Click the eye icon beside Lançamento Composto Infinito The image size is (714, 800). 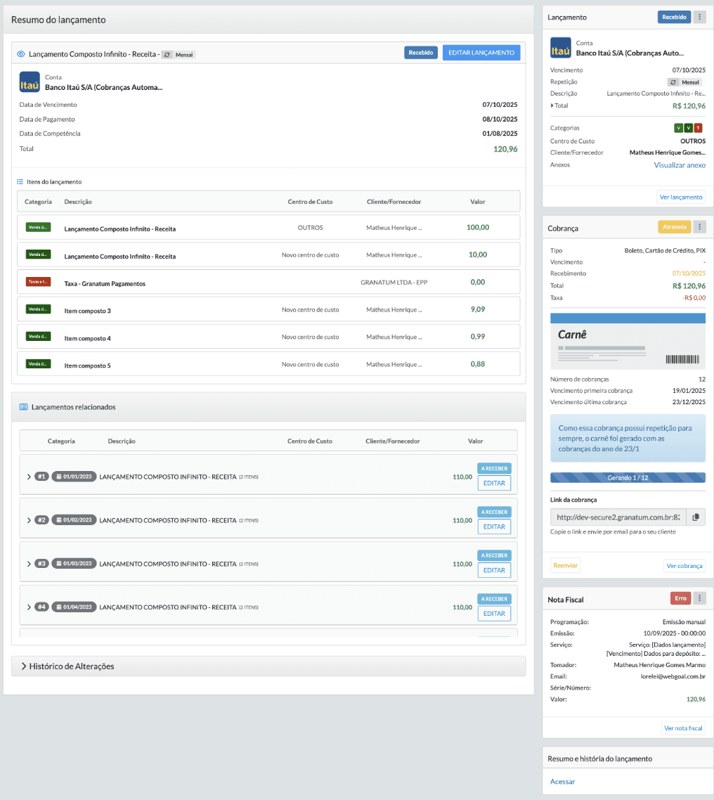pos(21,54)
